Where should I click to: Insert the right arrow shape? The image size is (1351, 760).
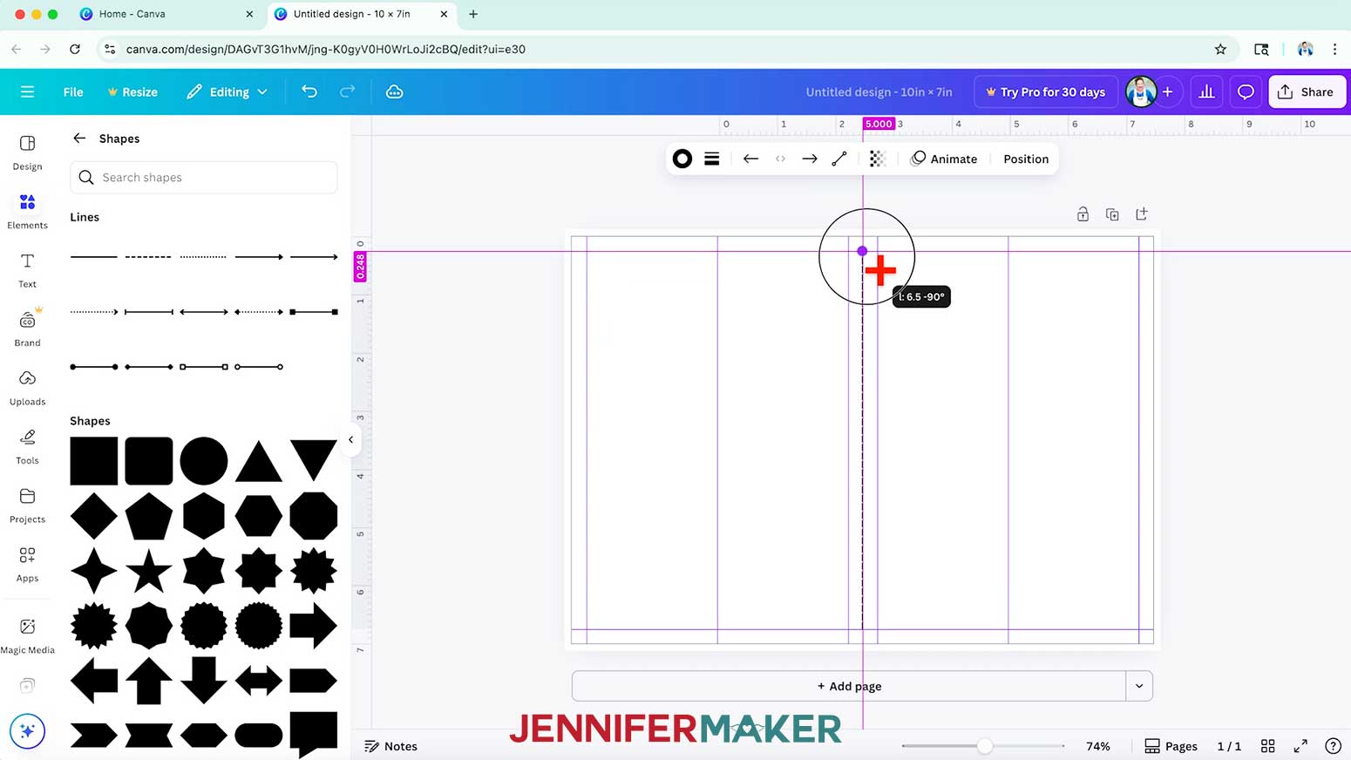click(313, 625)
